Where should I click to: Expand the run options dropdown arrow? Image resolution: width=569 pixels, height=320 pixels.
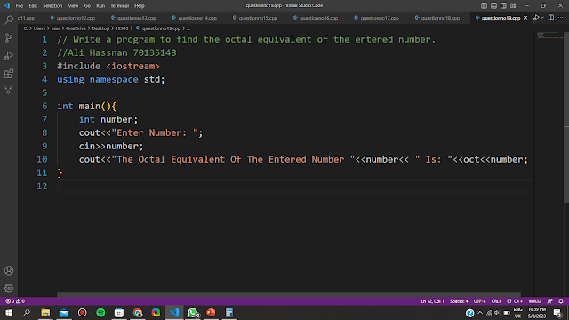pos(542,18)
